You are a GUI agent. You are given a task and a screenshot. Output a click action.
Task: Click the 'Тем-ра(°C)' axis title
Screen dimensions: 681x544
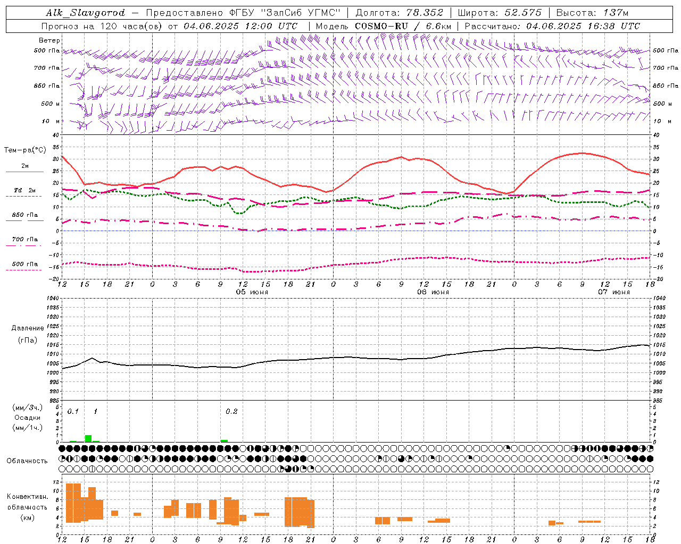pos(25,150)
